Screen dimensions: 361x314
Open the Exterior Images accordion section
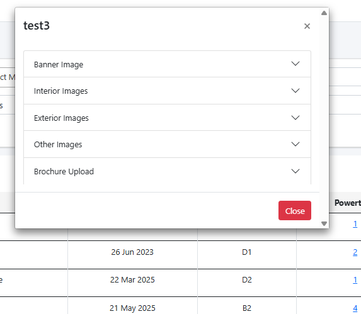tap(168, 118)
